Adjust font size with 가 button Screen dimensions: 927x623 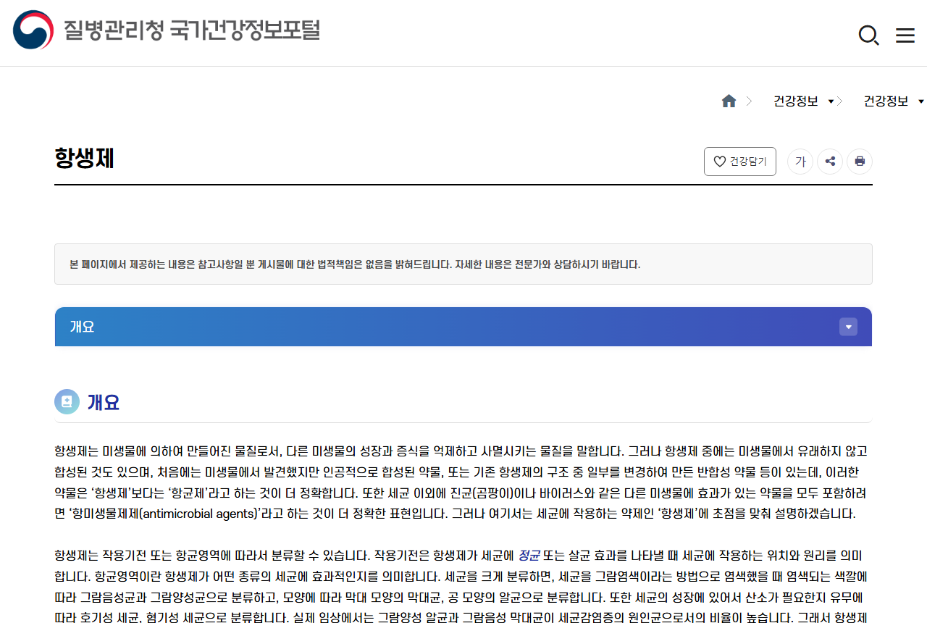(x=800, y=162)
